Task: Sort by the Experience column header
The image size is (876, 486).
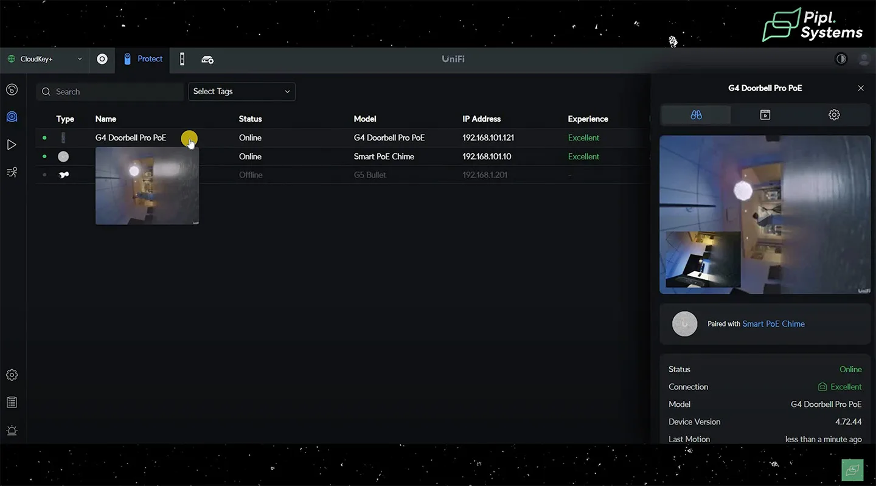Action: pos(588,119)
